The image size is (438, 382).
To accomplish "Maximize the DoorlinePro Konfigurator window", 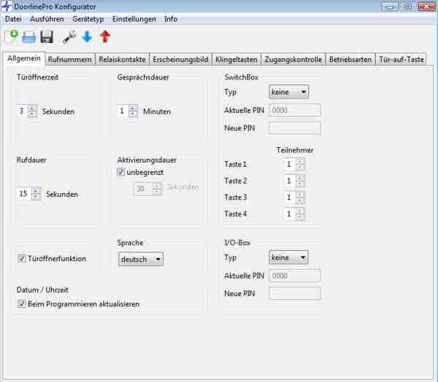I will coord(408,7).
